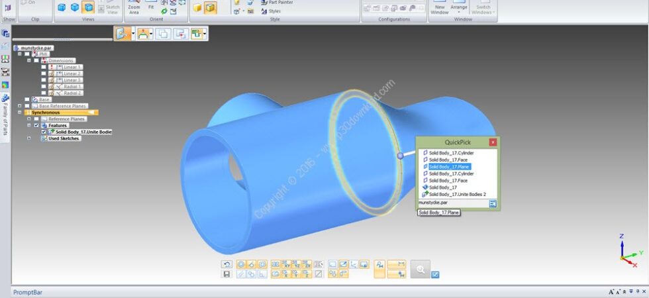
Task: Click the undo arrow in bottom toolbar
Action: pyautogui.click(x=226, y=264)
